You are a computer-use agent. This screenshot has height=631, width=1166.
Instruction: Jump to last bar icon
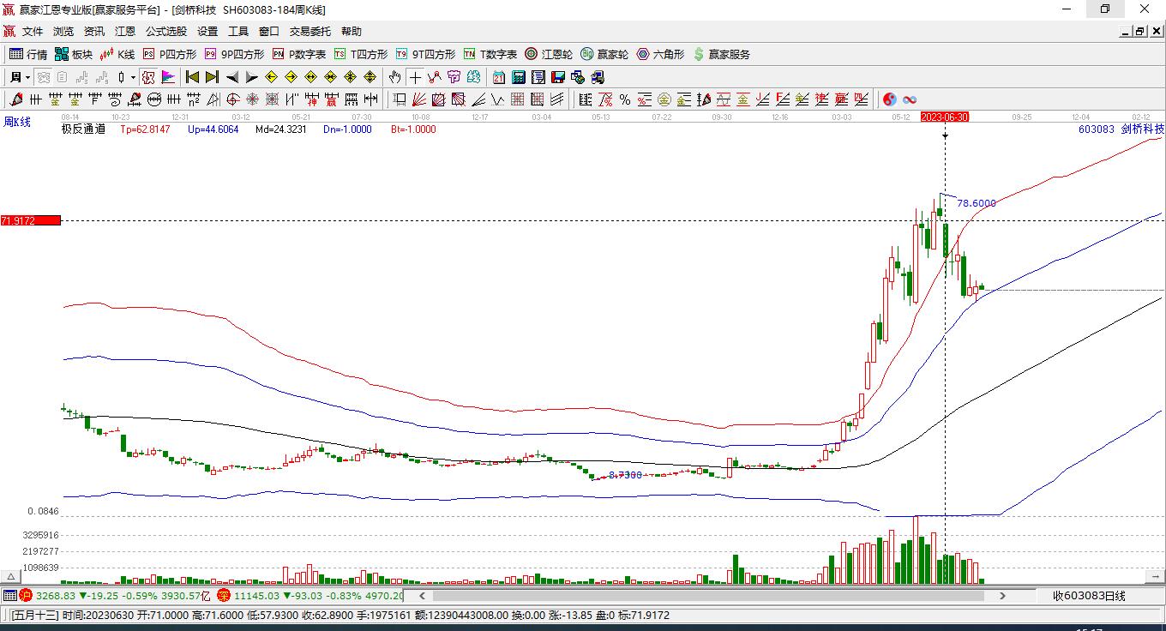[x=212, y=77]
